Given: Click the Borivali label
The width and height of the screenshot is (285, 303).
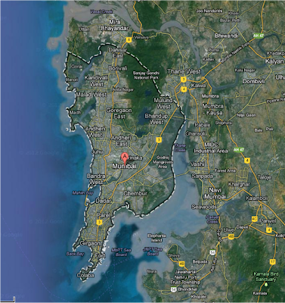Looking at the screenshot, I should coord(118,68).
